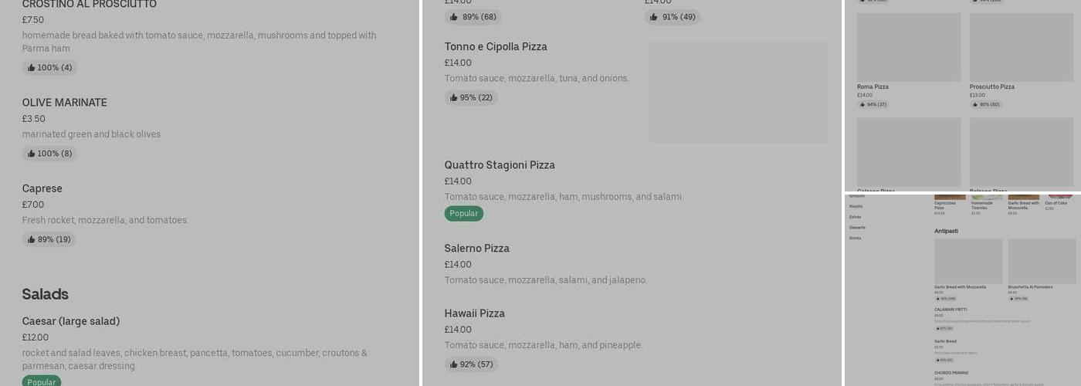Select Salerno Pizza from the menu

click(476, 249)
